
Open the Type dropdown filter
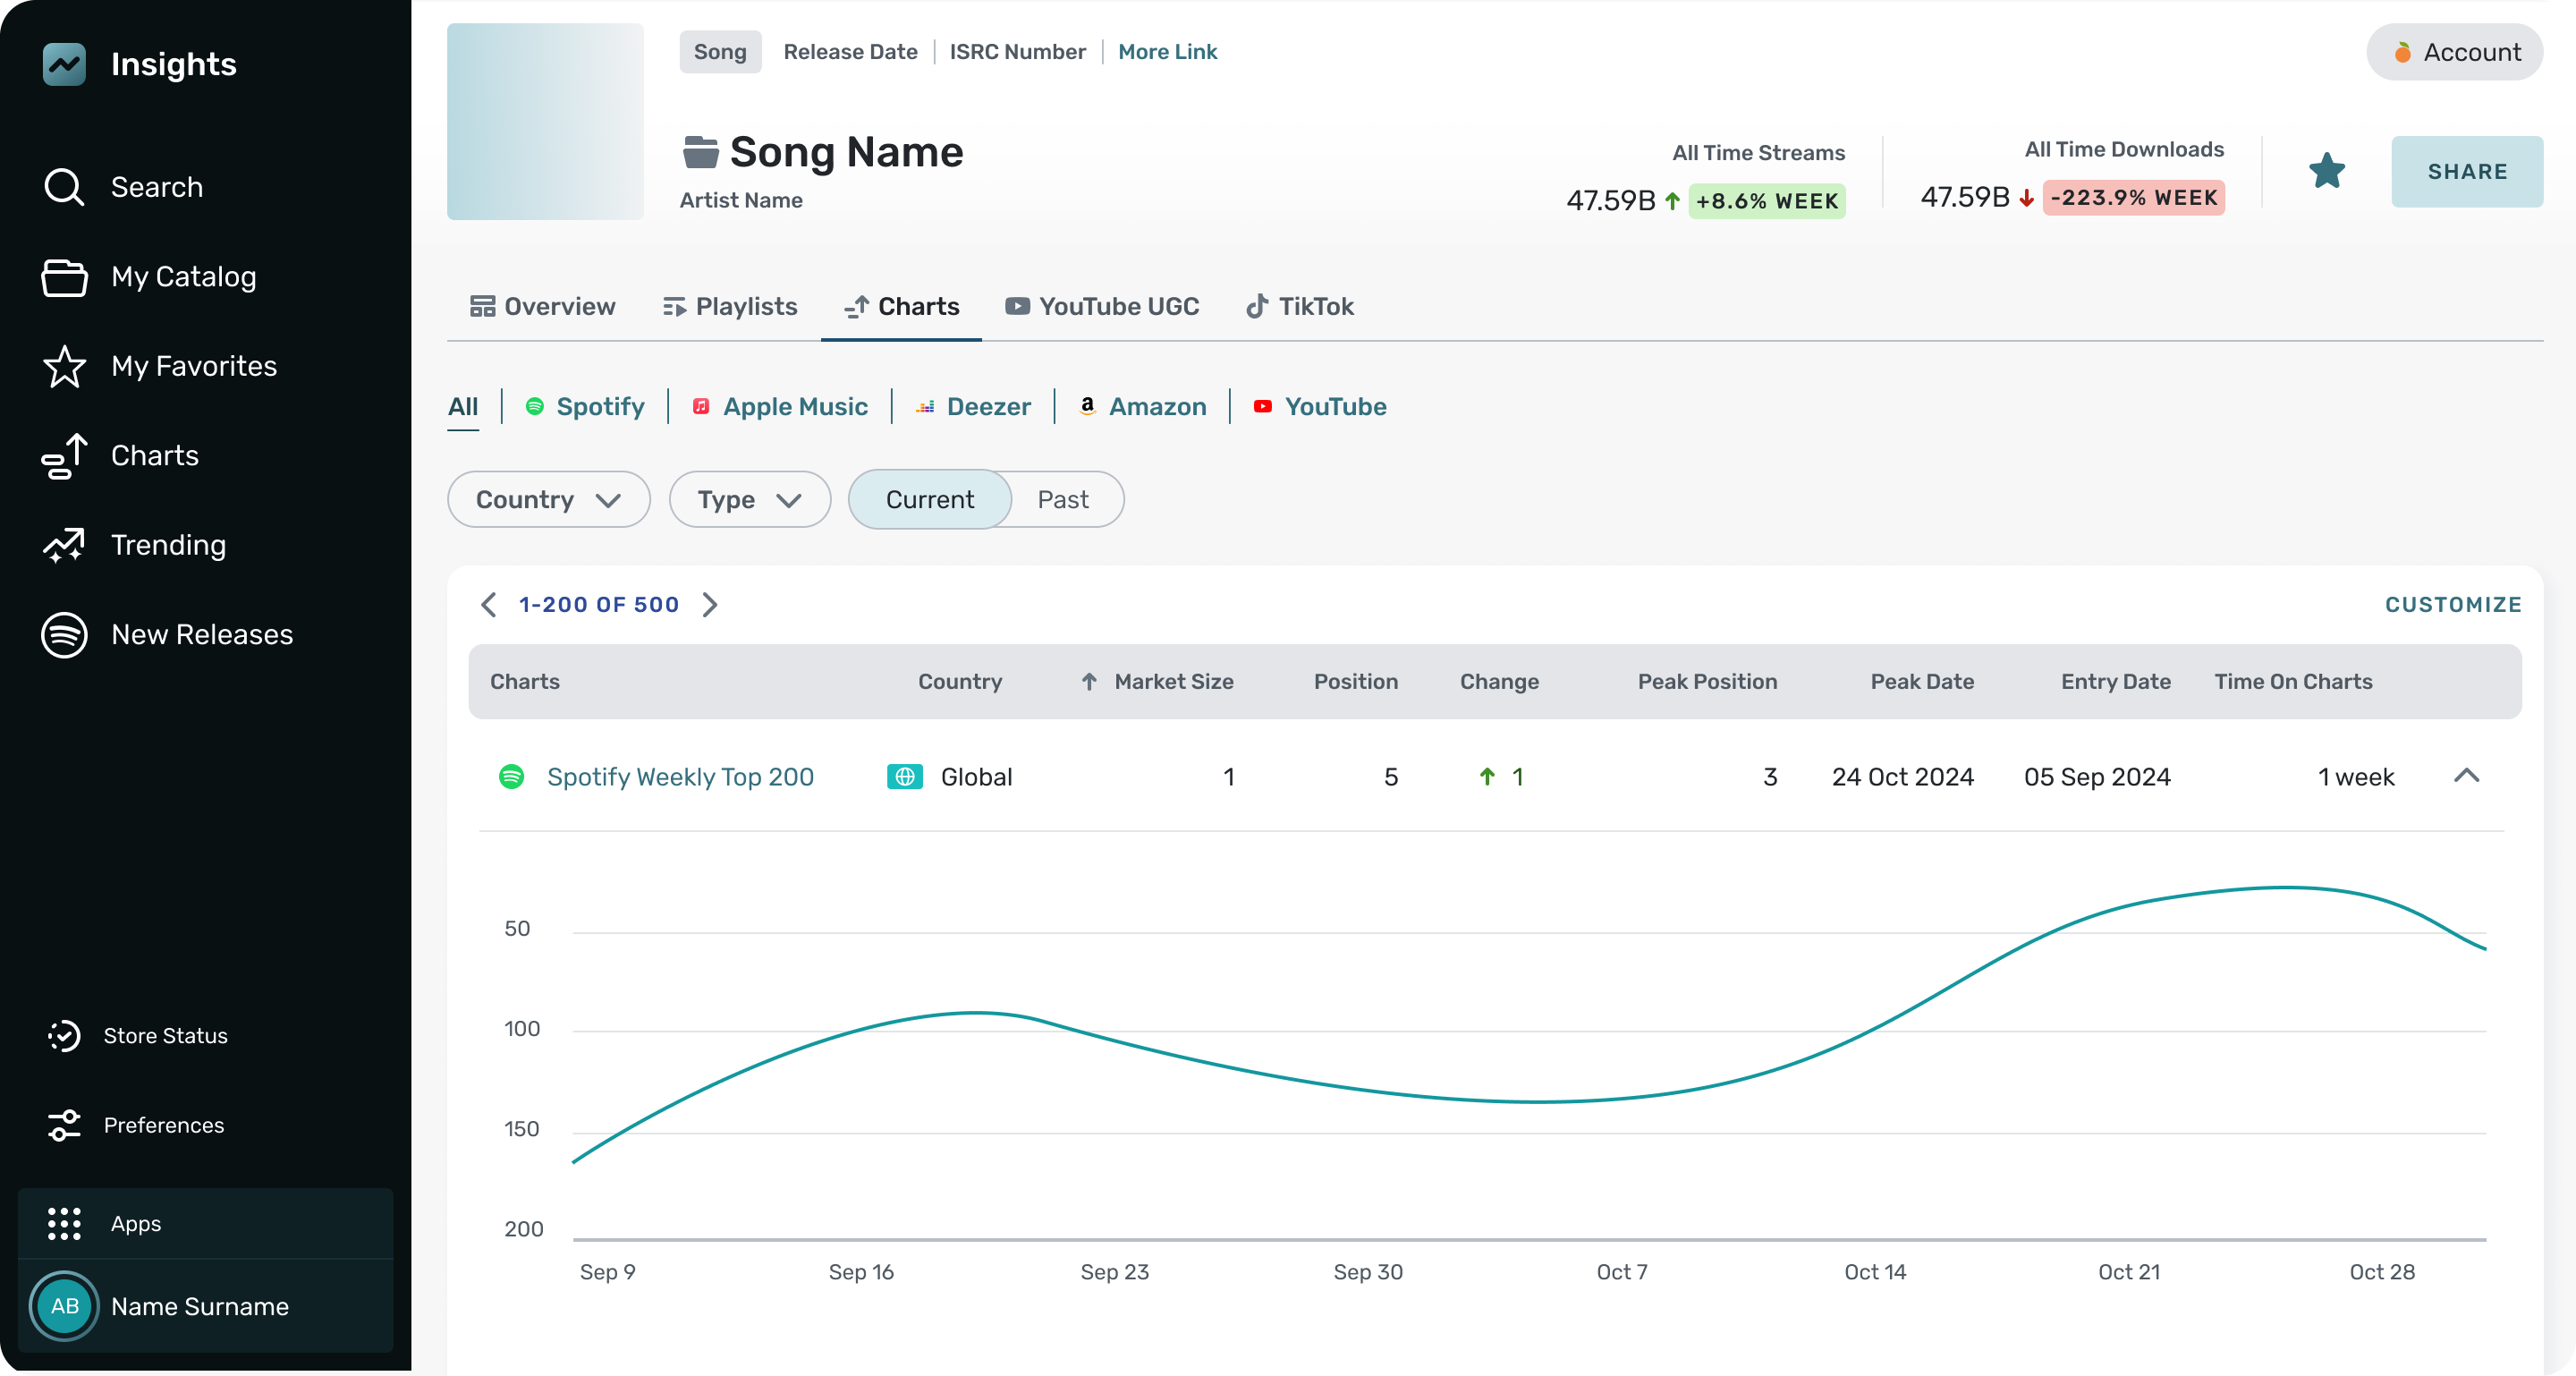pyautogui.click(x=749, y=499)
